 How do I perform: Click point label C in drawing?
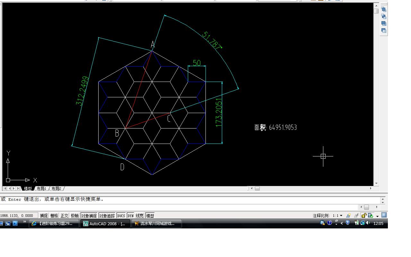169,119
